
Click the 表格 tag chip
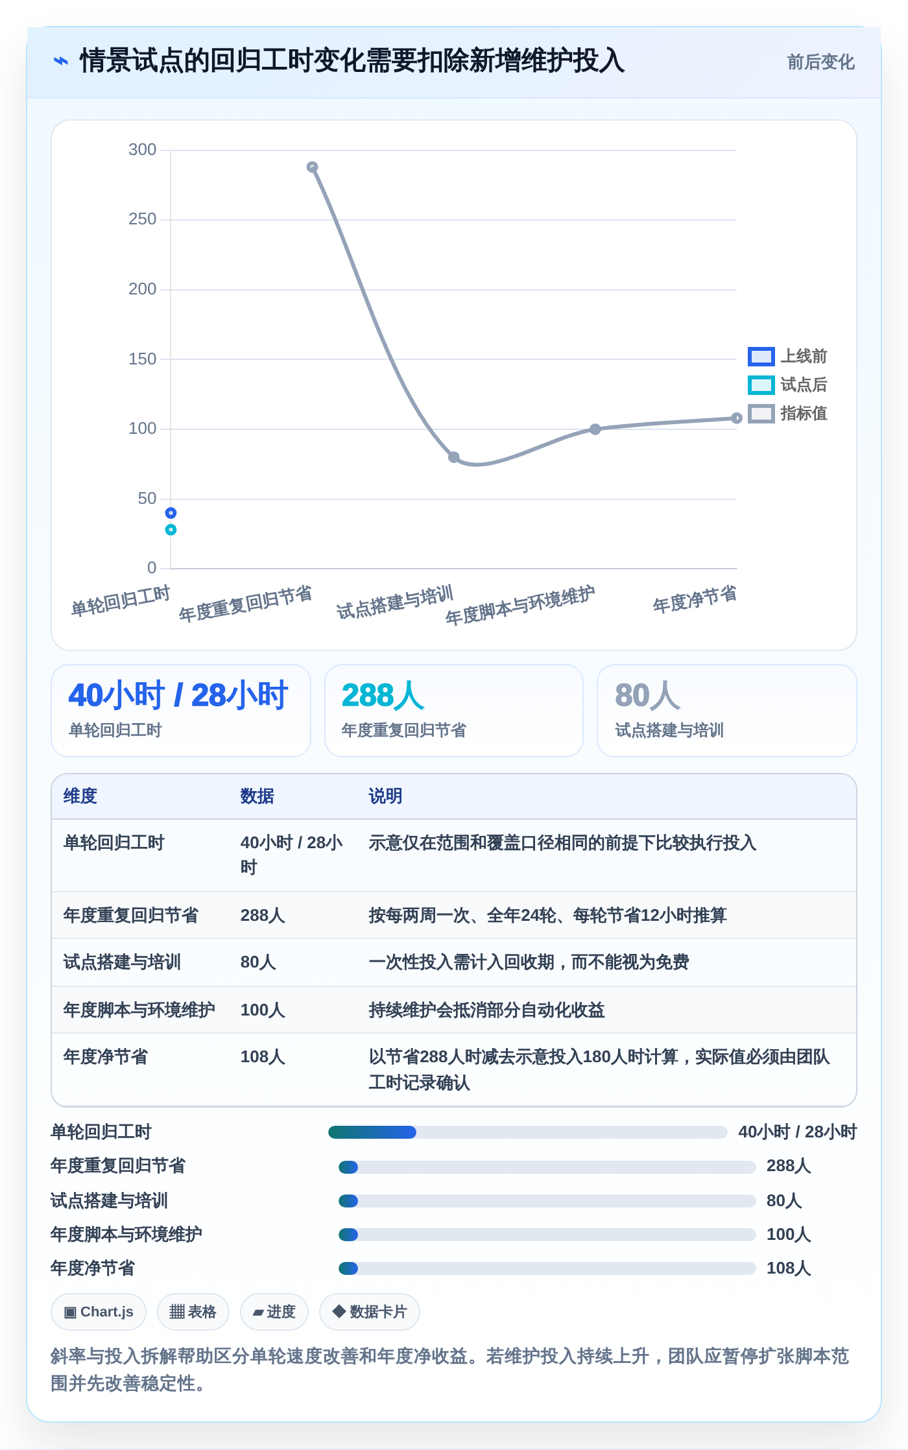(193, 1312)
